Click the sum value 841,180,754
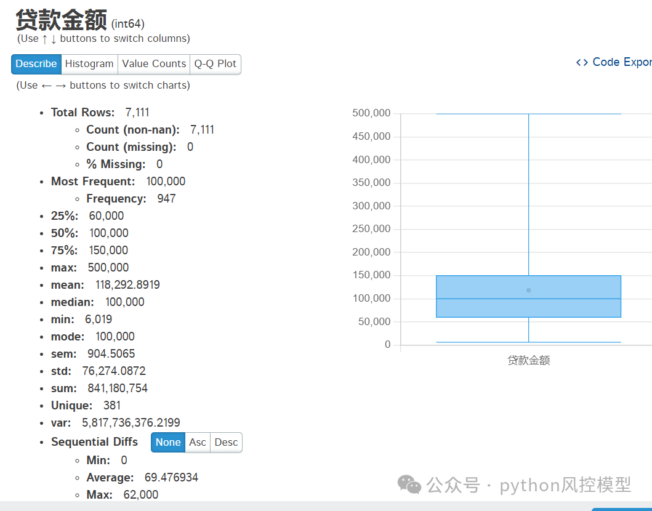The image size is (652, 511). pos(118,388)
